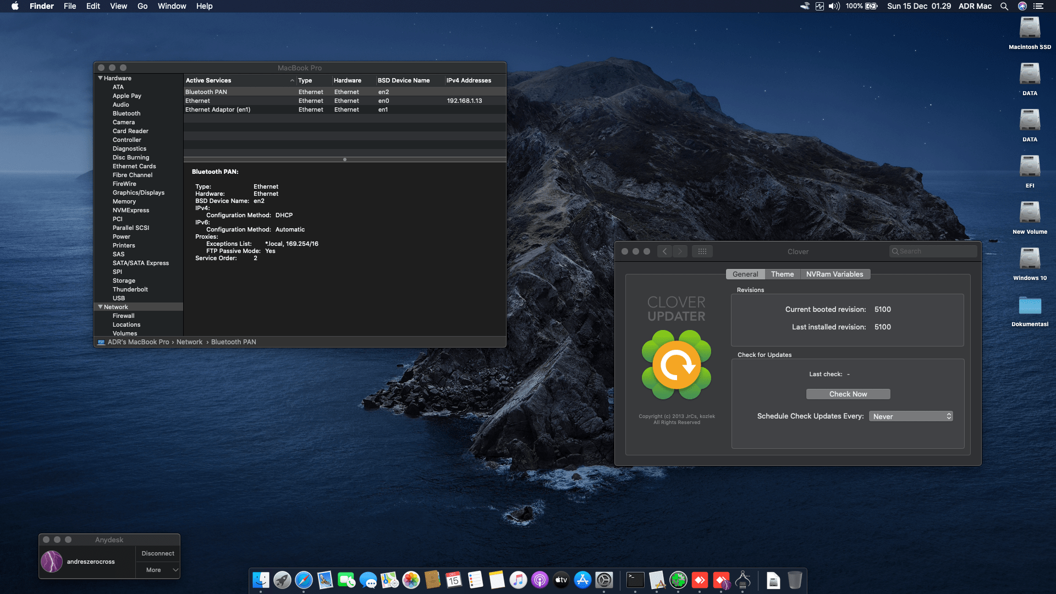Collapse Network section triangle in sidebar
Screen dimensions: 1056x594
[x=100, y=307]
